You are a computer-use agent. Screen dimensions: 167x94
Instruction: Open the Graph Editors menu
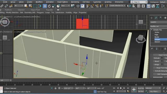62,2
